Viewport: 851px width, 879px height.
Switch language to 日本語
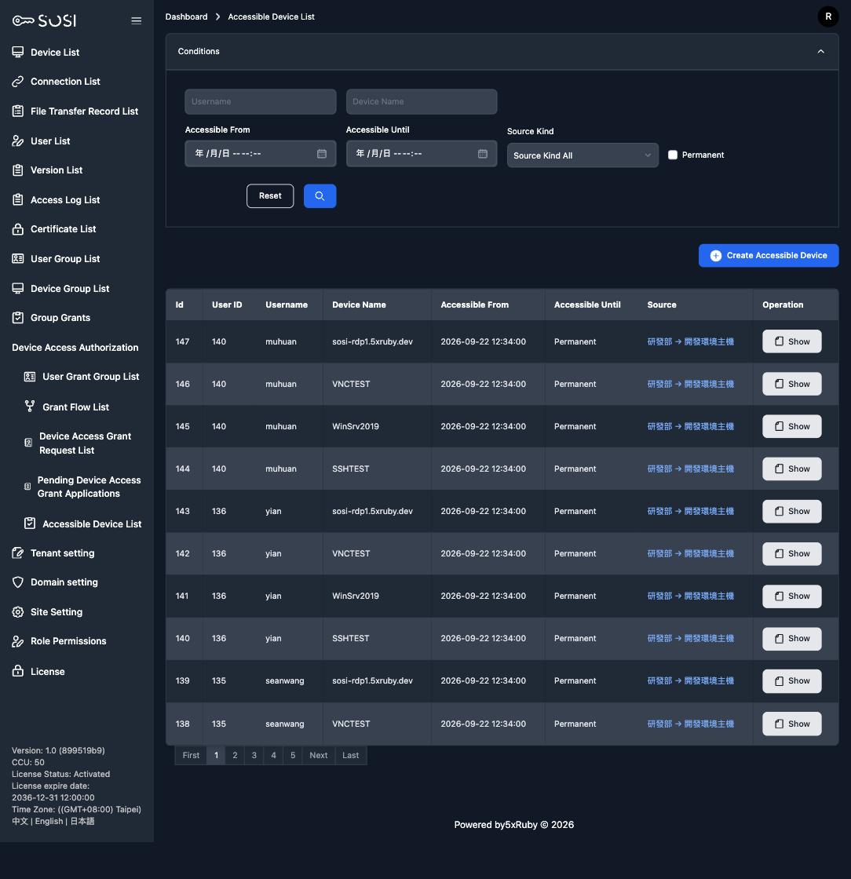[82, 821]
